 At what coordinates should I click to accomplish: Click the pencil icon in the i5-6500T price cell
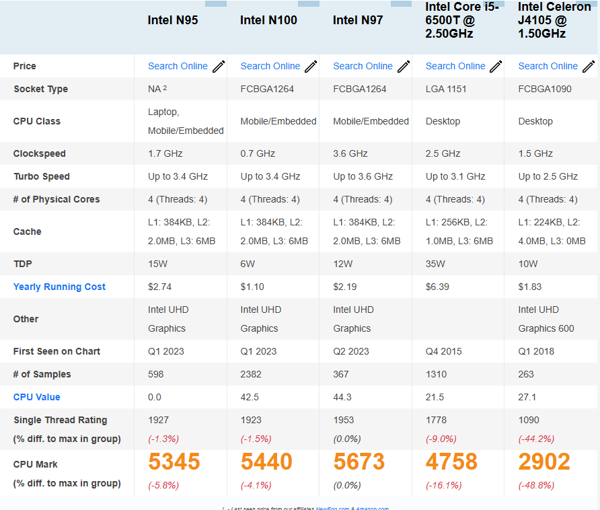coord(496,66)
